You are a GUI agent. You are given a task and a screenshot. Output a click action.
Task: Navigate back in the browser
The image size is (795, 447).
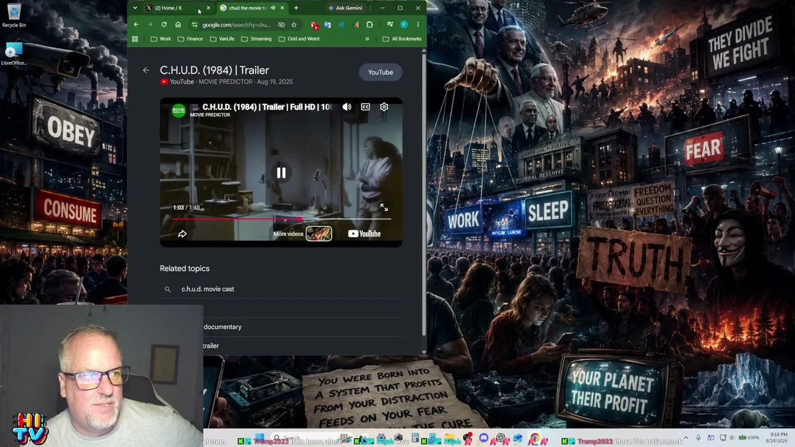(136, 25)
